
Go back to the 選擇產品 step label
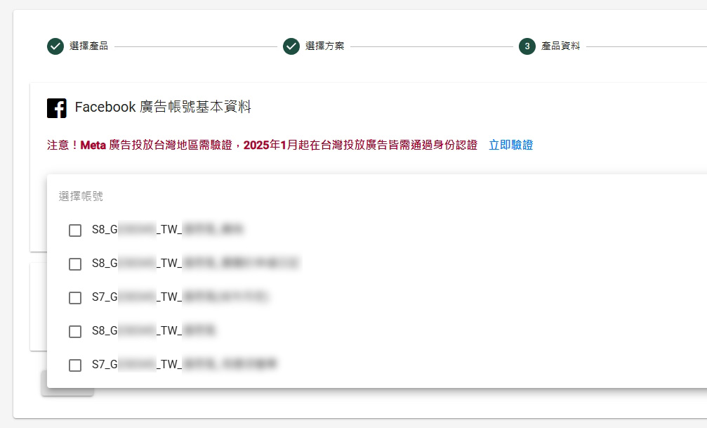88,46
